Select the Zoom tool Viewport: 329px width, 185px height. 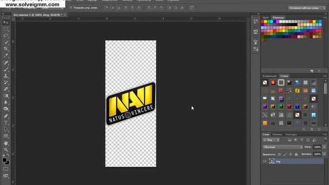[6, 150]
